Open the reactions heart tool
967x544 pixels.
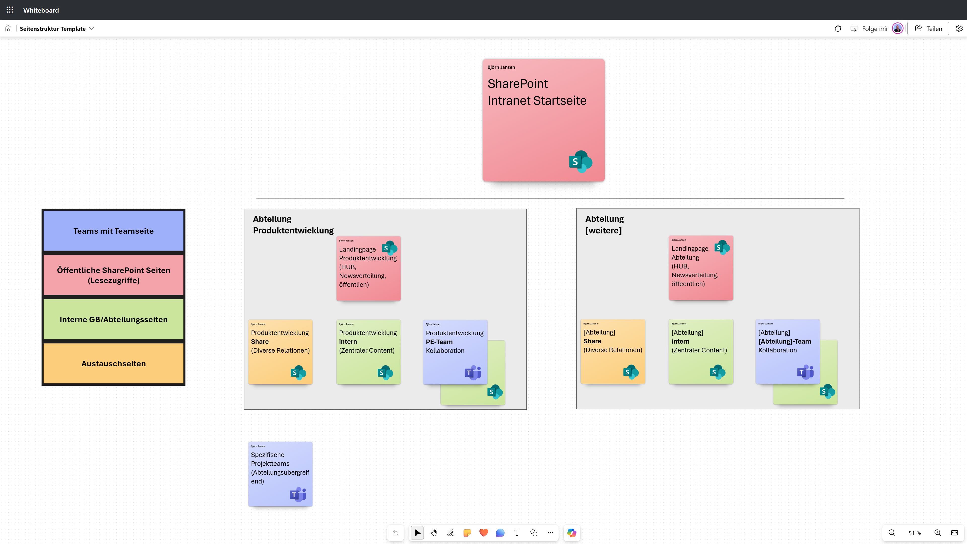[484, 533]
